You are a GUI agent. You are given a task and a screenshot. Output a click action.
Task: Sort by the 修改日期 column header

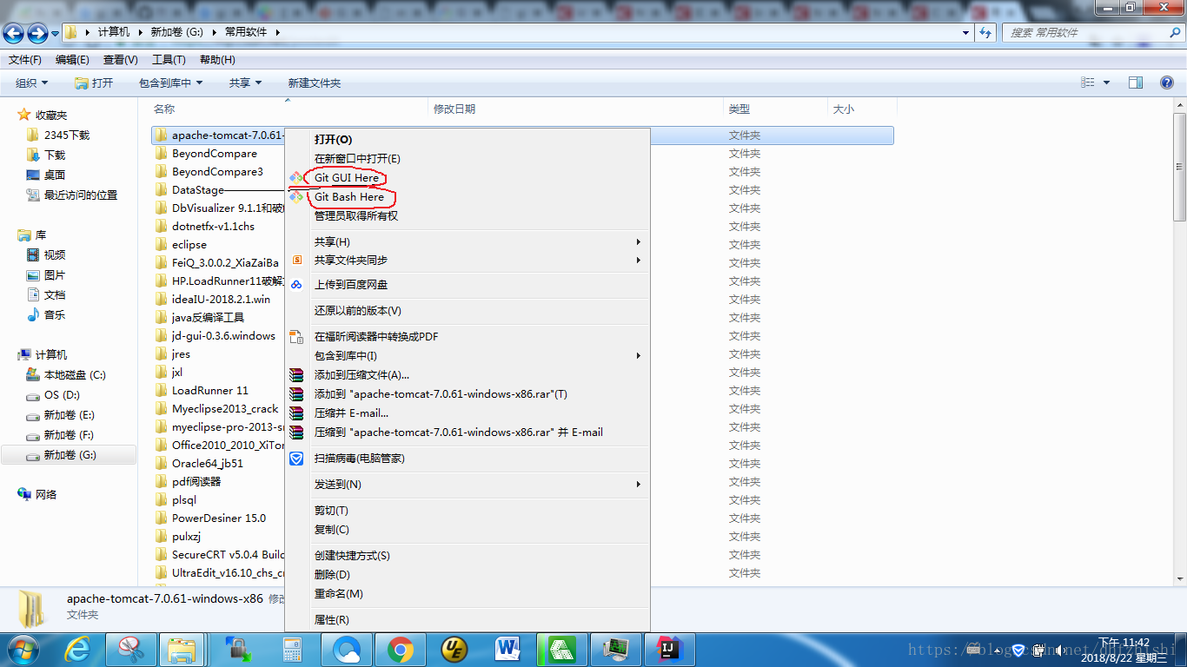point(577,109)
